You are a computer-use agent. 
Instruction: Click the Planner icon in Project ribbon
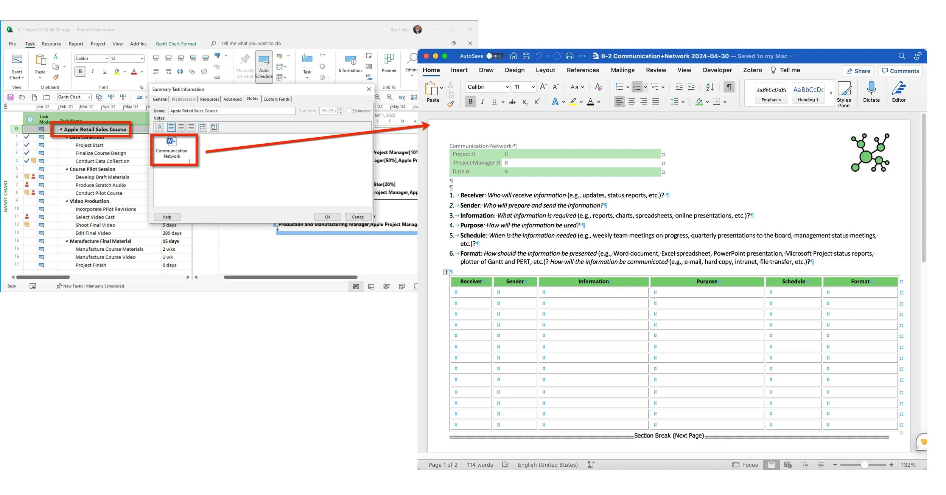pos(389,64)
